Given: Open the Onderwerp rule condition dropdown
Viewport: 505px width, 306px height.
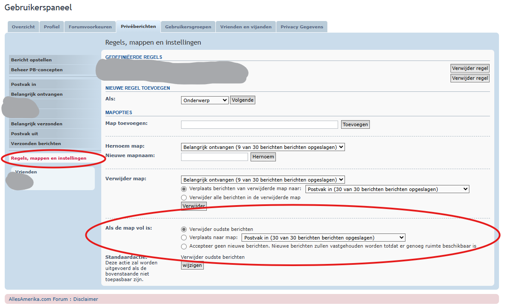Looking at the screenshot, I should (205, 100).
